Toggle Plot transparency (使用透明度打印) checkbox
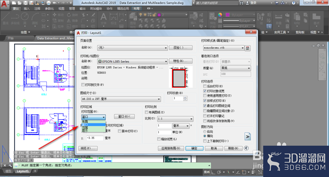Image resolution: width=329 pixels, height=177 pixels. tap(205, 96)
